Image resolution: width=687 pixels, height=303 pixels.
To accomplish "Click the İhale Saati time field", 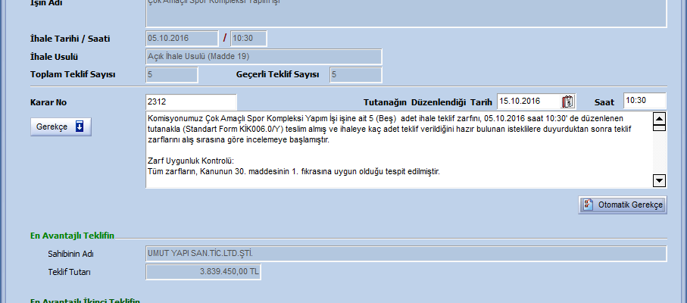I will (248, 38).
